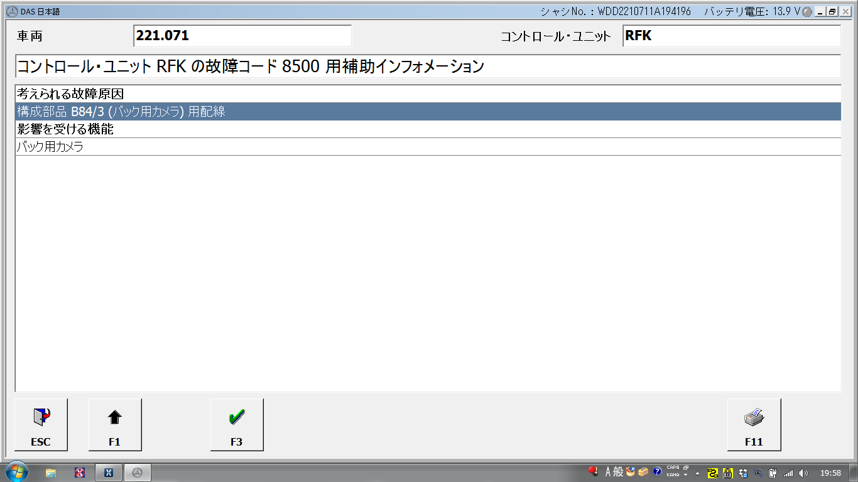Open the IME toolbox icon

coord(643,472)
